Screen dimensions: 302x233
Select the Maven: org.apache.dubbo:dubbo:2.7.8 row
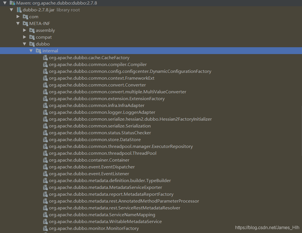(x=151, y=3)
